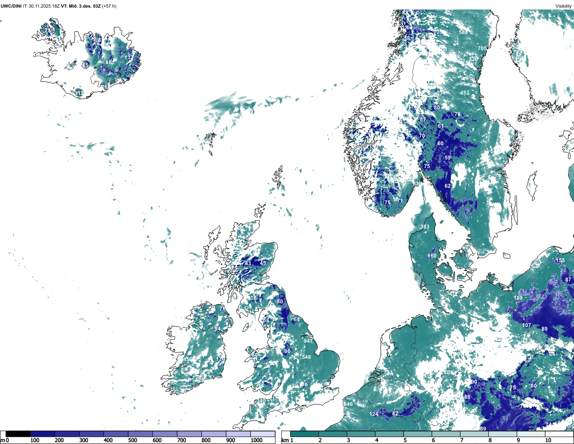574x444 pixels.
Task: Click the '155' value over the Baltic coast
Action: [561, 260]
